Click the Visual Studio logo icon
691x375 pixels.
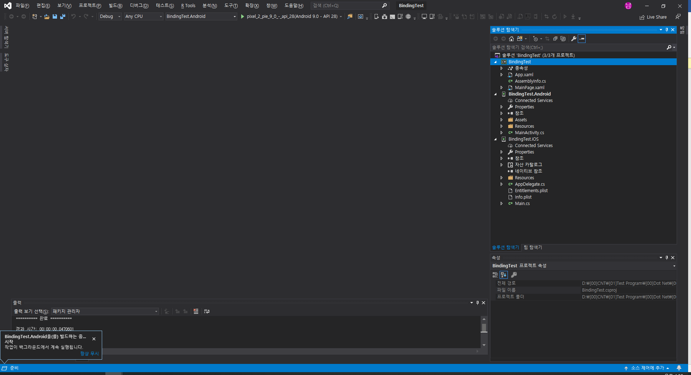[x=8, y=6]
